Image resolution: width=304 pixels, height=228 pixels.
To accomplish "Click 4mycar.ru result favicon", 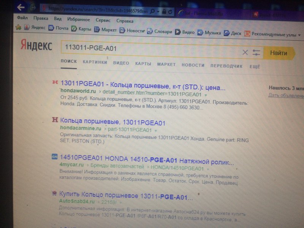I will coord(54,157).
